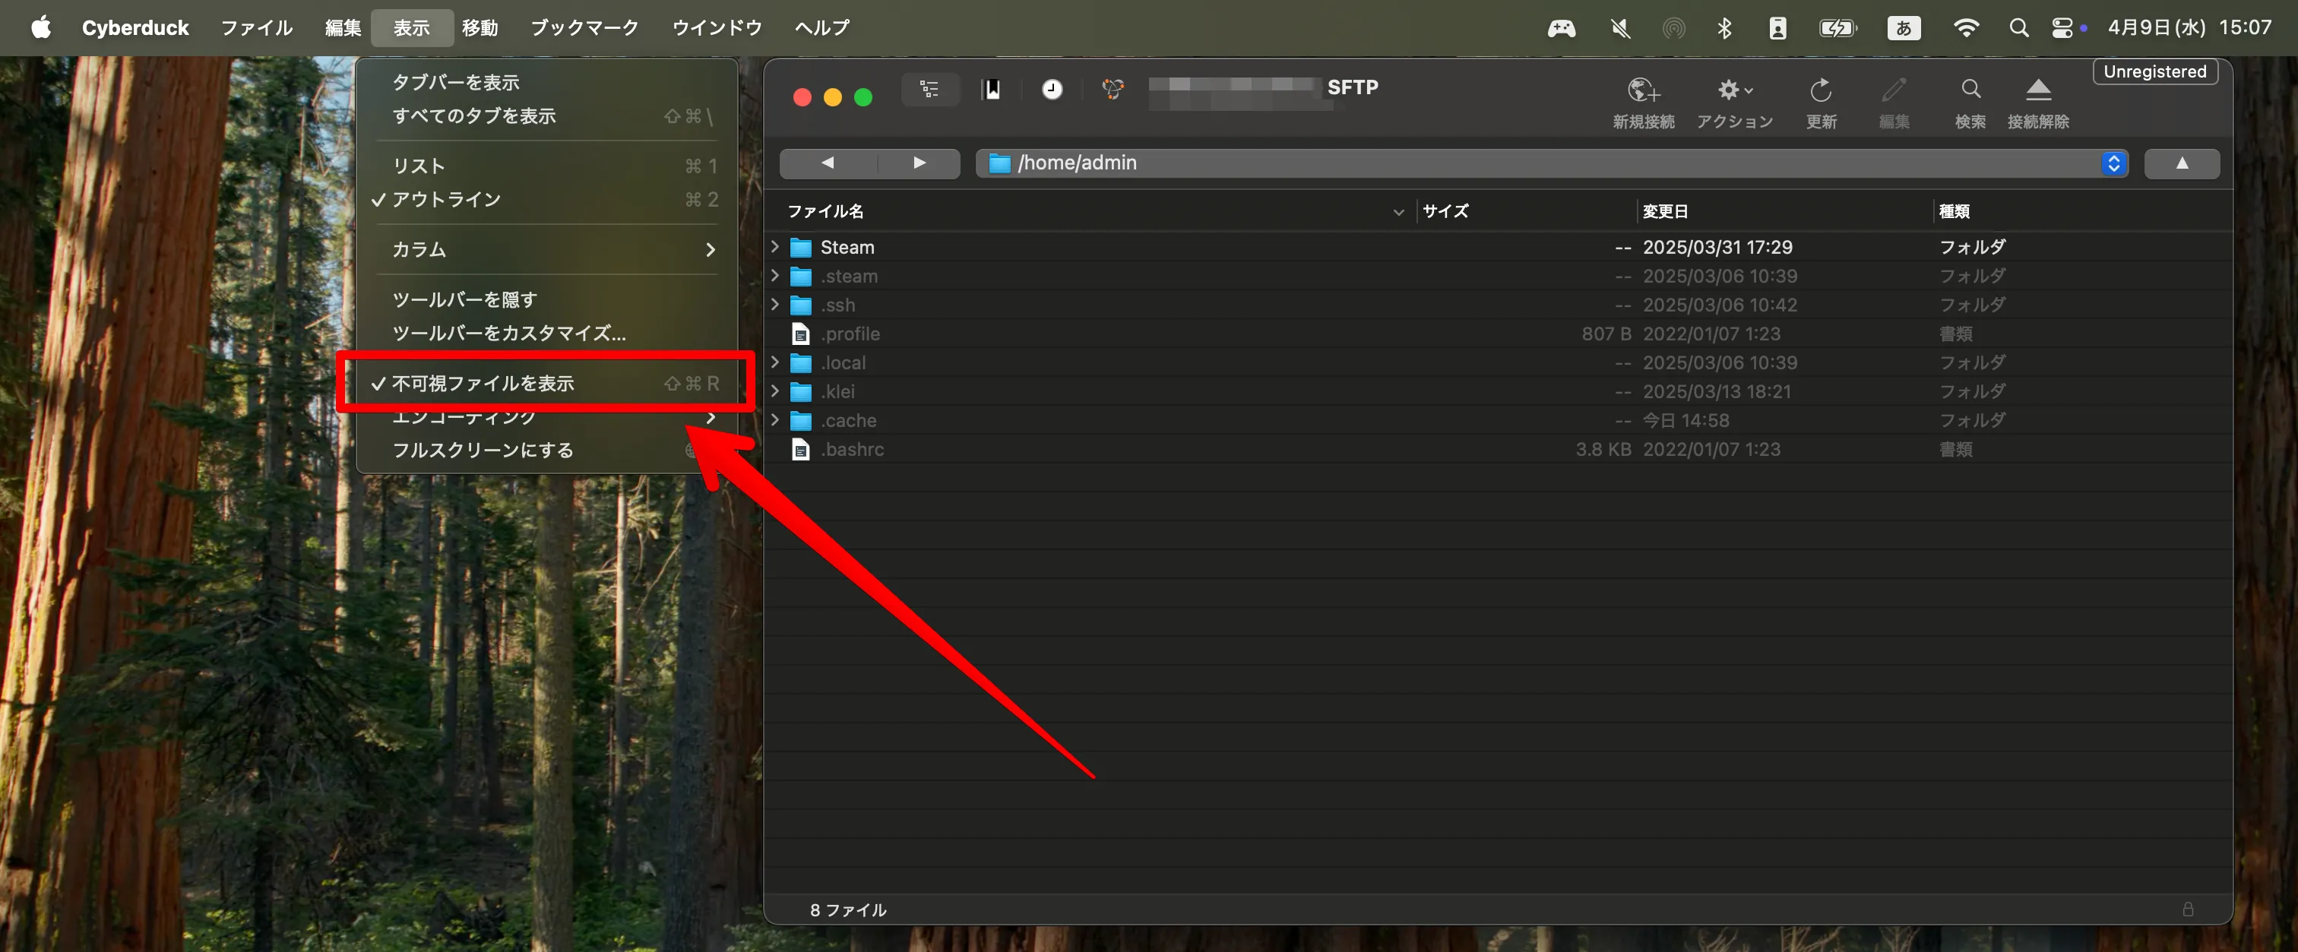Open the カラム submenu
The image size is (2298, 952).
click(x=547, y=249)
